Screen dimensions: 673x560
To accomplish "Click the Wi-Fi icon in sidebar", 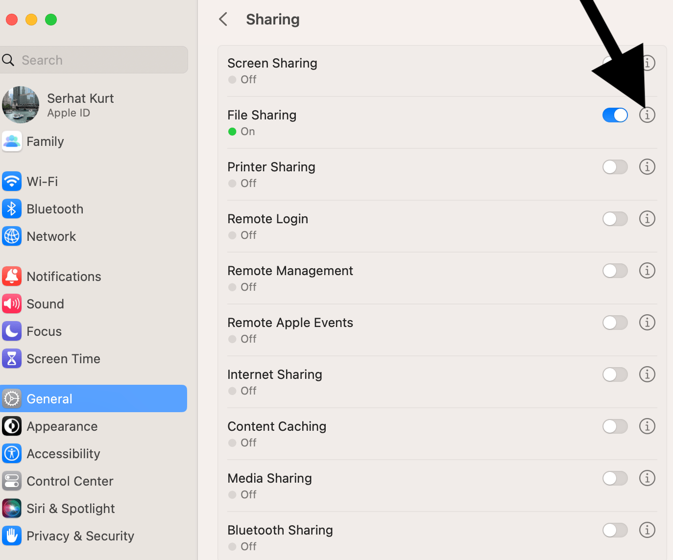I will point(12,182).
